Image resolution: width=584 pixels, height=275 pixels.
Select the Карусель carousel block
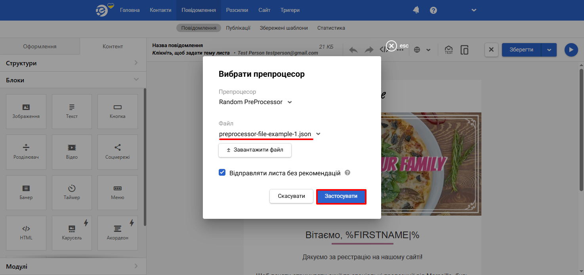pyautogui.click(x=72, y=233)
